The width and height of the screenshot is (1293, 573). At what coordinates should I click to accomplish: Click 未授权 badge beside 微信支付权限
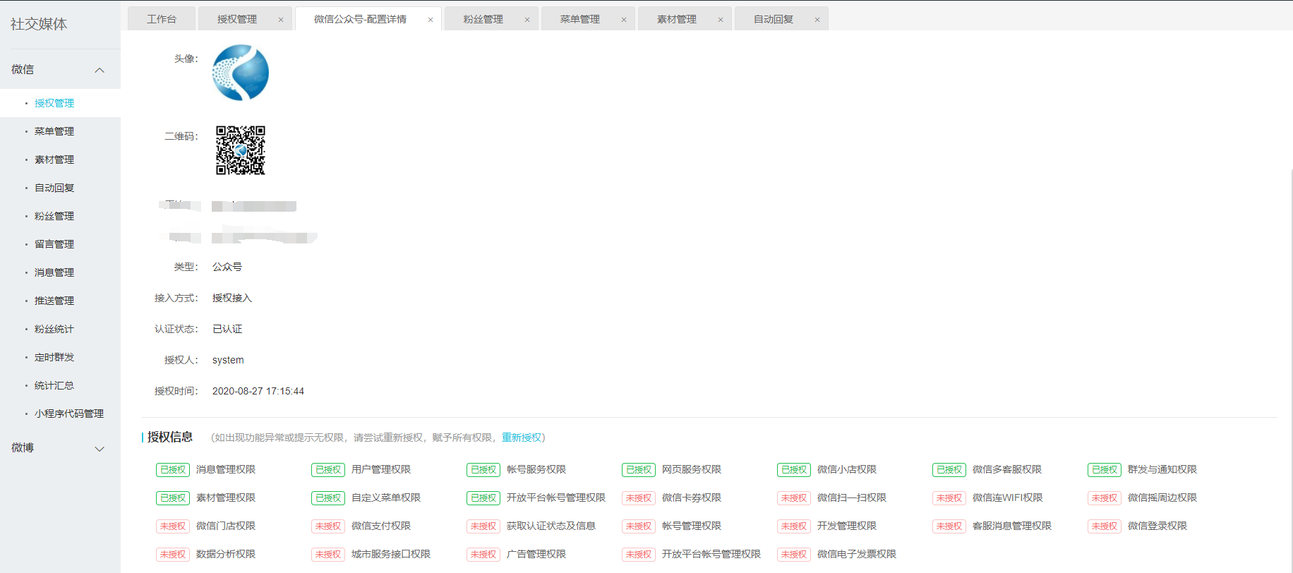pos(328,526)
